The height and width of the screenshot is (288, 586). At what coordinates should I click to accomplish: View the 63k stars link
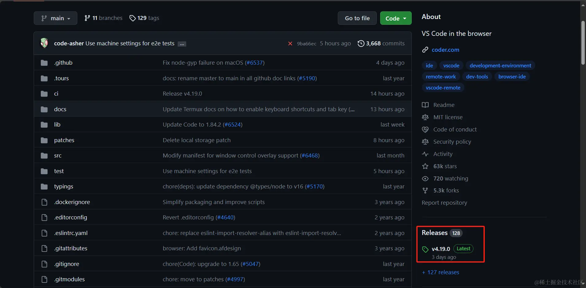pos(439,166)
